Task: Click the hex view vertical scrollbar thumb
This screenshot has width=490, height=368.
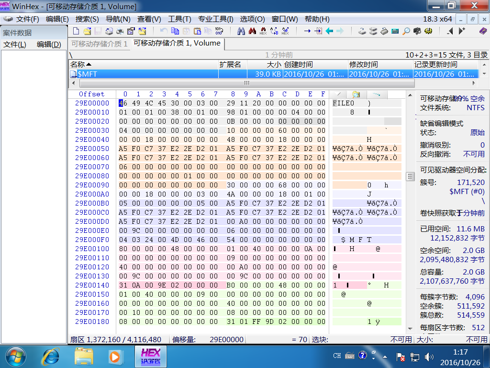Action: pos(410,176)
